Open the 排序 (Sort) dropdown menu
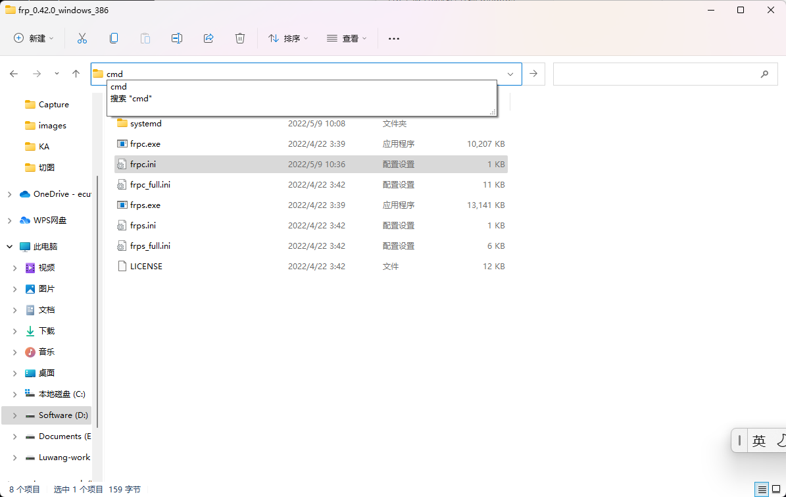The image size is (786, 497). 288,38
